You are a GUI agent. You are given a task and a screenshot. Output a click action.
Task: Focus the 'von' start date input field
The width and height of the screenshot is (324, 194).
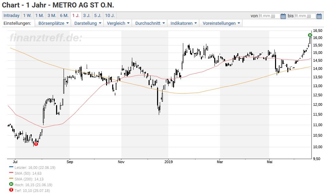pyautogui.click(x=270, y=16)
